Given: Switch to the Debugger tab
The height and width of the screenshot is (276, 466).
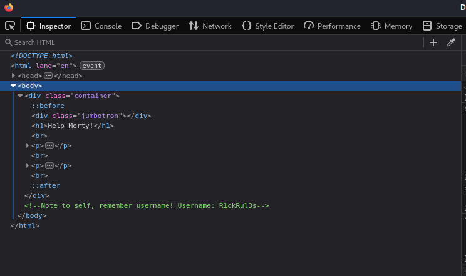Looking at the screenshot, I should point(155,26).
